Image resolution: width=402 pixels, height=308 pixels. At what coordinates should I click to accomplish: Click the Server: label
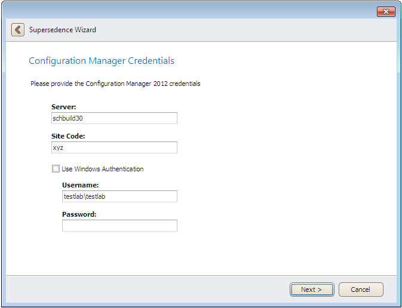[x=64, y=107]
